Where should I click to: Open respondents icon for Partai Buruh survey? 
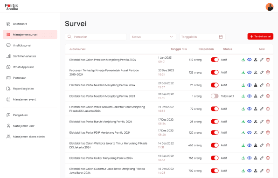(x=256, y=122)
